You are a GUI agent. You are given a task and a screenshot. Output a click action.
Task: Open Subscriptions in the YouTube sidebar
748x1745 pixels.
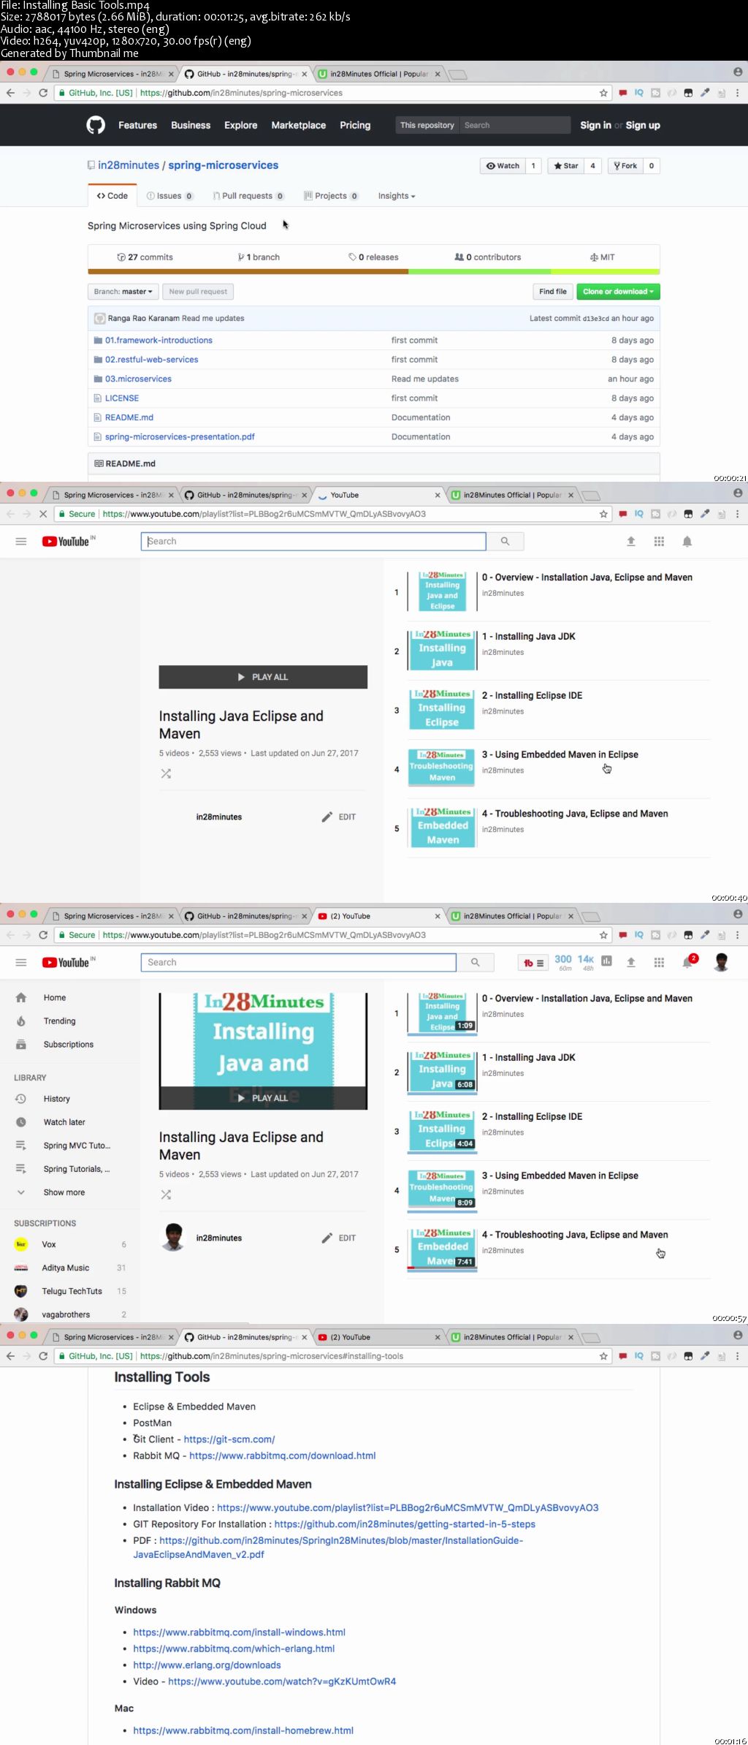click(68, 1044)
